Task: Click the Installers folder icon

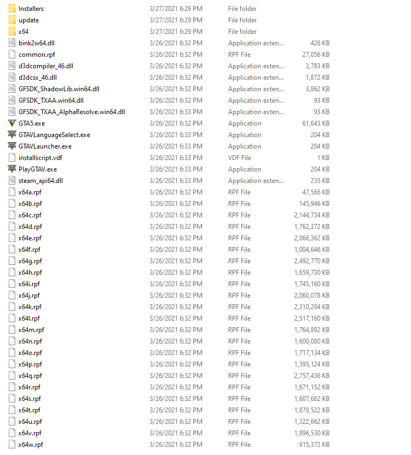Action: tap(12, 8)
